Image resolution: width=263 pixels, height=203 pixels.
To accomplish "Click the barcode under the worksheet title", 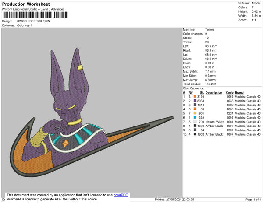I will 35,15.
